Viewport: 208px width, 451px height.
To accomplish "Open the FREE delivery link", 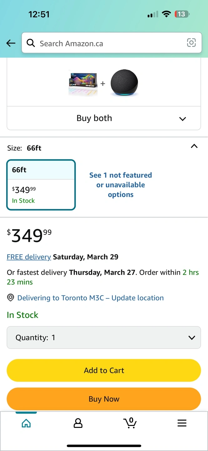I will click(x=29, y=257).
